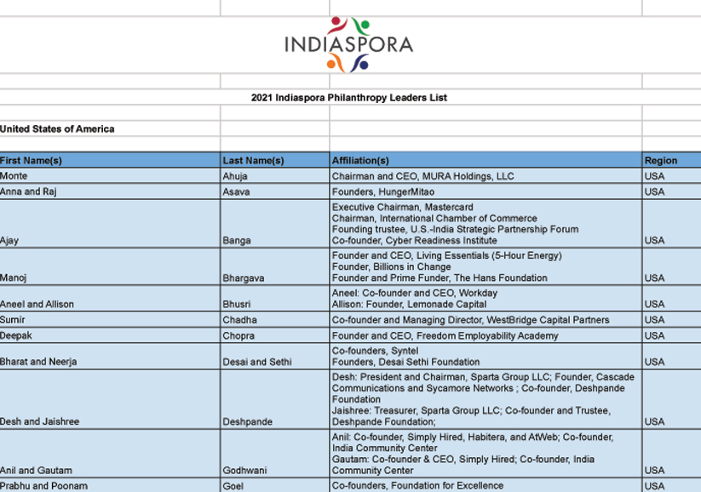The image size is (701, 492).
Task: Select the last name cell 'Asava'
Action: tap(275, 192)
